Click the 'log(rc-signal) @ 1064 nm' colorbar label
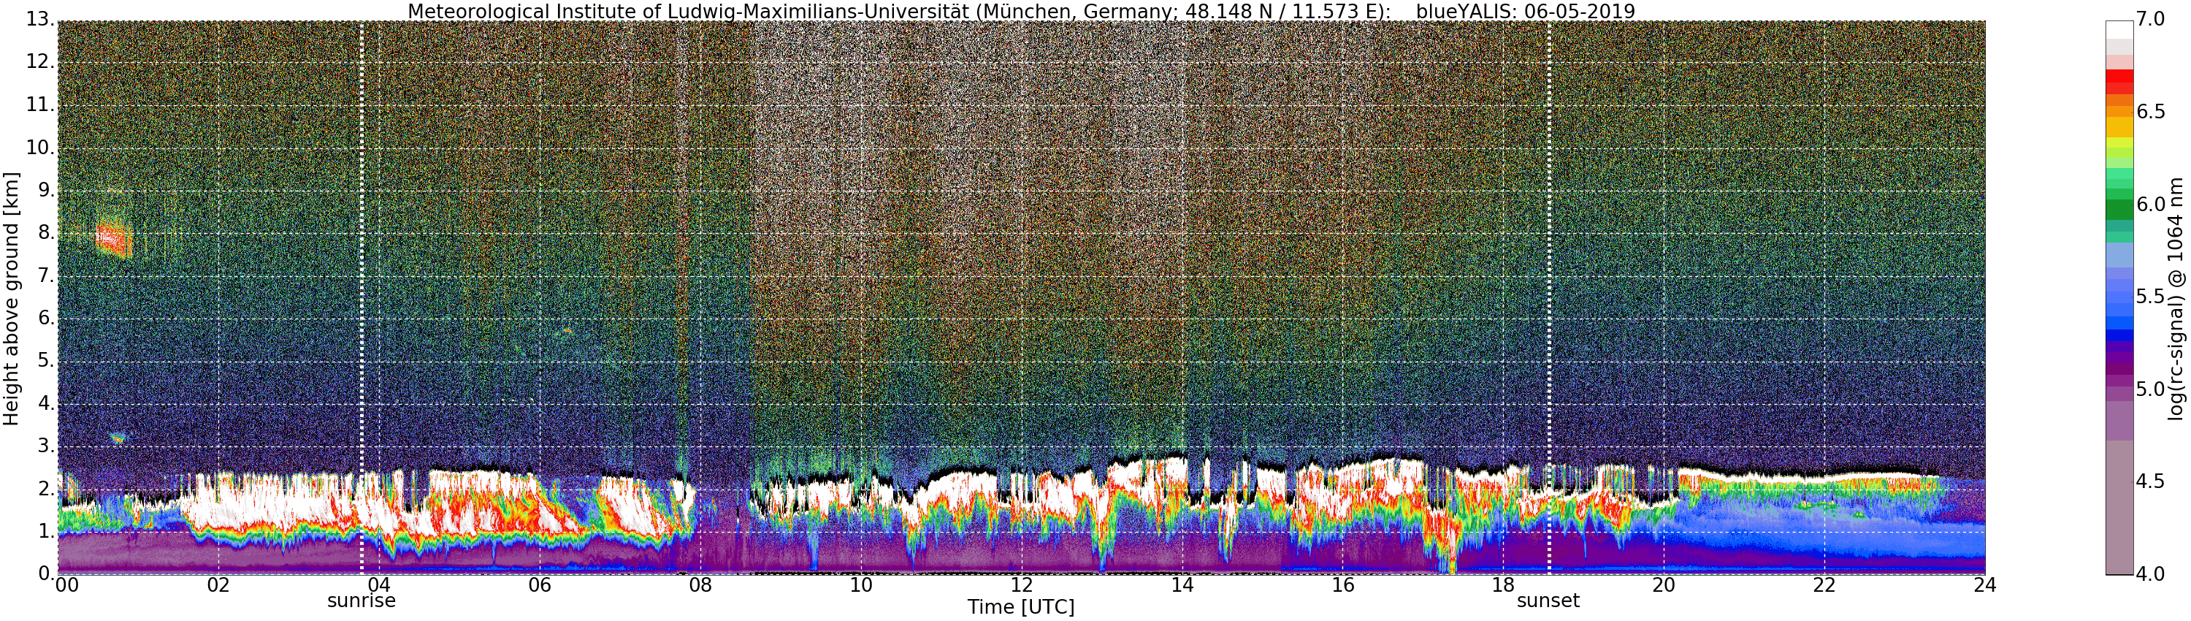 coord(2176,299)
